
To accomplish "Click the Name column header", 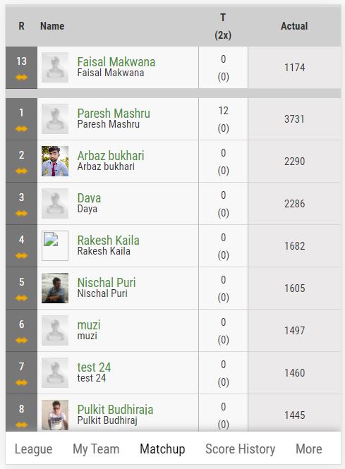I will (52, 26).
